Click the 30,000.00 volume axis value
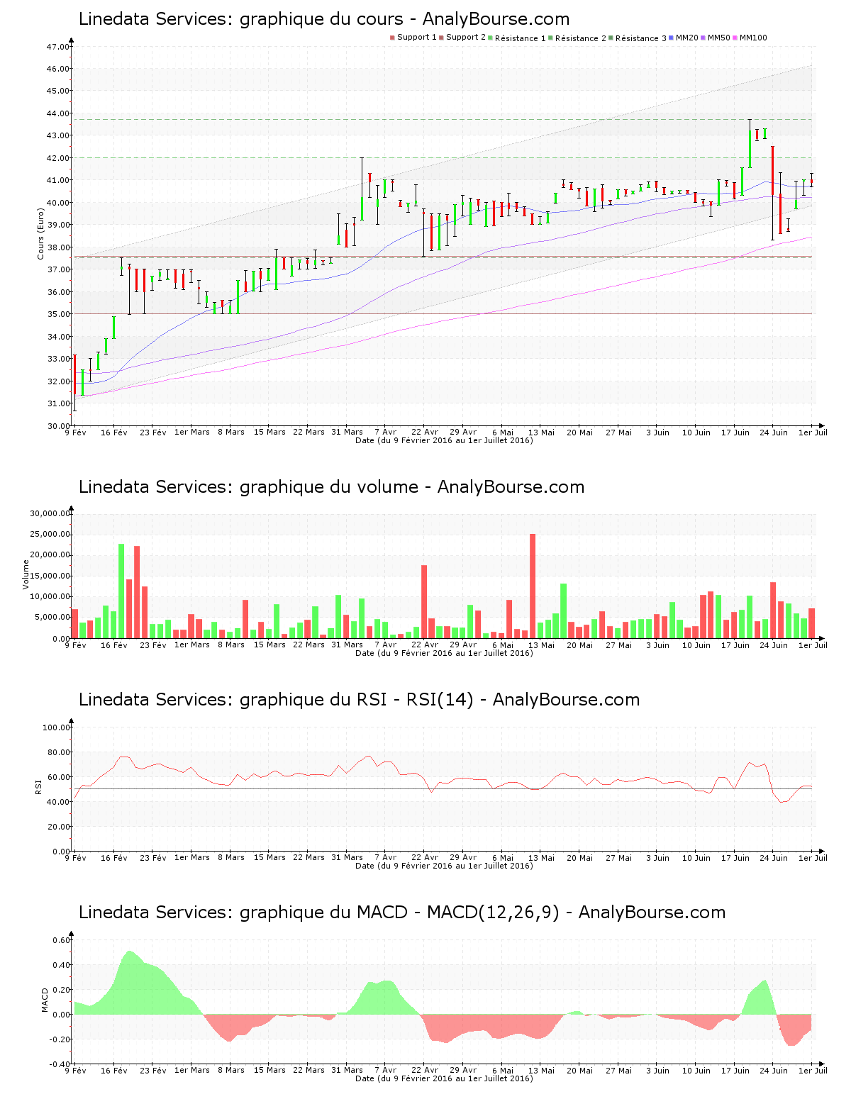This screenshot has width=851, height=1099. pyautogui.click(x=50, y=513)
